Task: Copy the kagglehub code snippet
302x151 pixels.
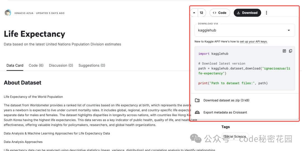Action: point(291,51)
